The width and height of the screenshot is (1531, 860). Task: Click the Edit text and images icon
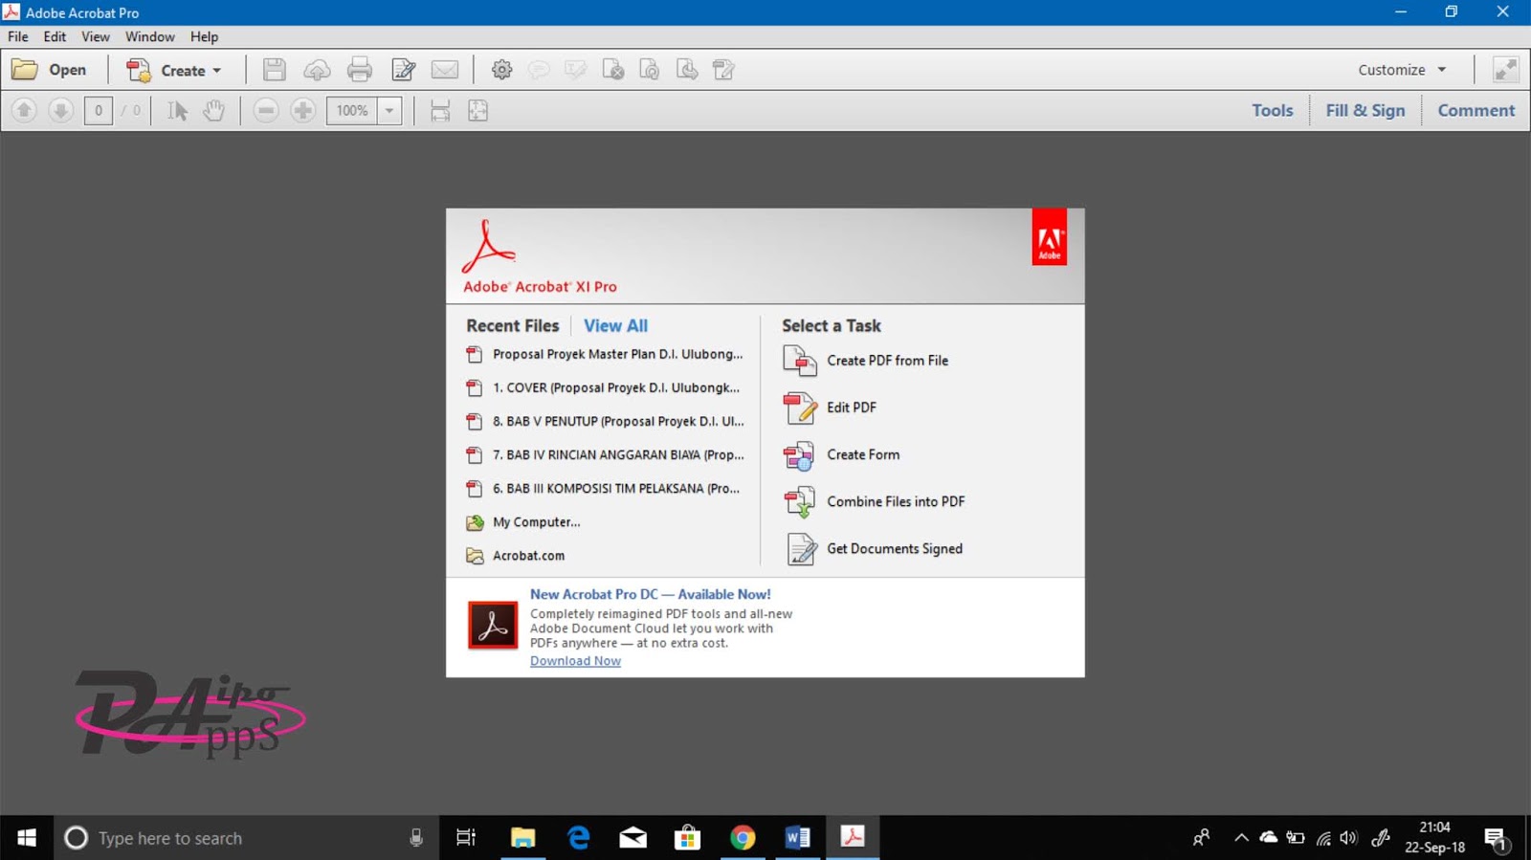coord(403,70)
